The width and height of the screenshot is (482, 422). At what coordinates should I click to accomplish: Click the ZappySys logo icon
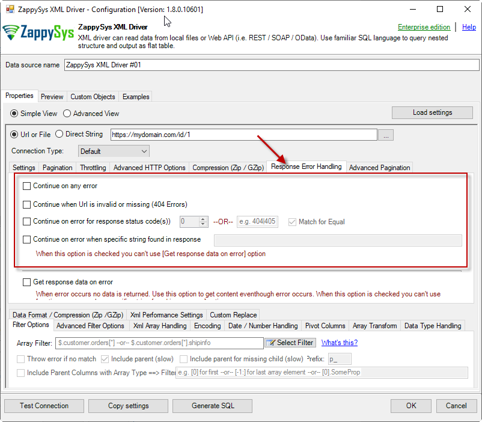(x=13, y=34)
